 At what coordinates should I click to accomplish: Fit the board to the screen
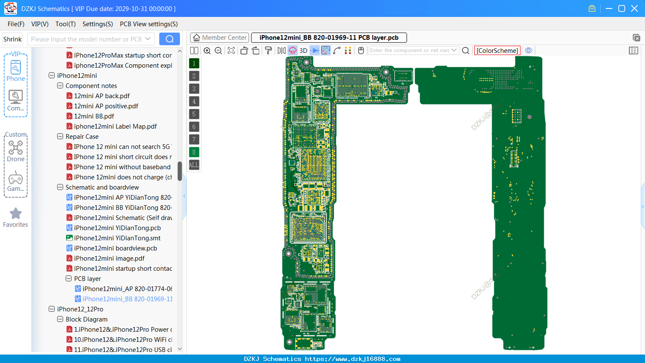click(231, 50)
